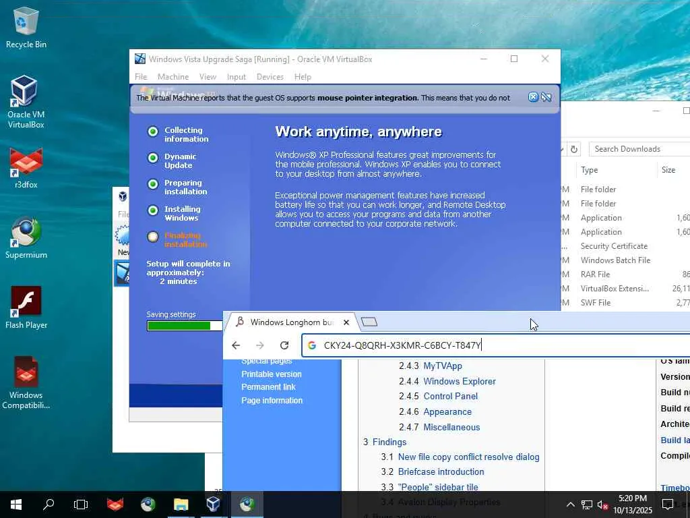Open the VirtualBox Machine menu

(173, 77)
